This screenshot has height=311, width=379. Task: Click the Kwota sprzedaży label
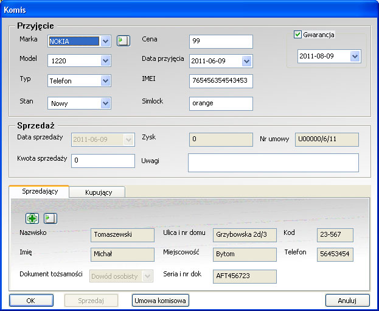[42, 158]
